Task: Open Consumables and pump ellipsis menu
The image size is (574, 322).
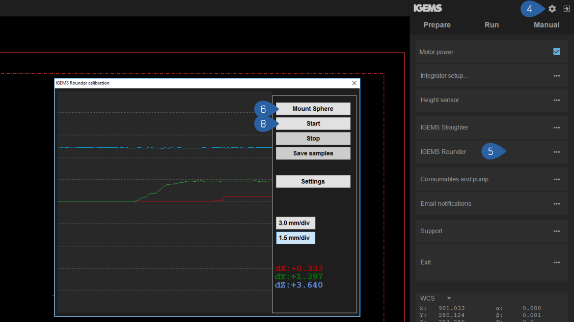Action: (556, 180)
